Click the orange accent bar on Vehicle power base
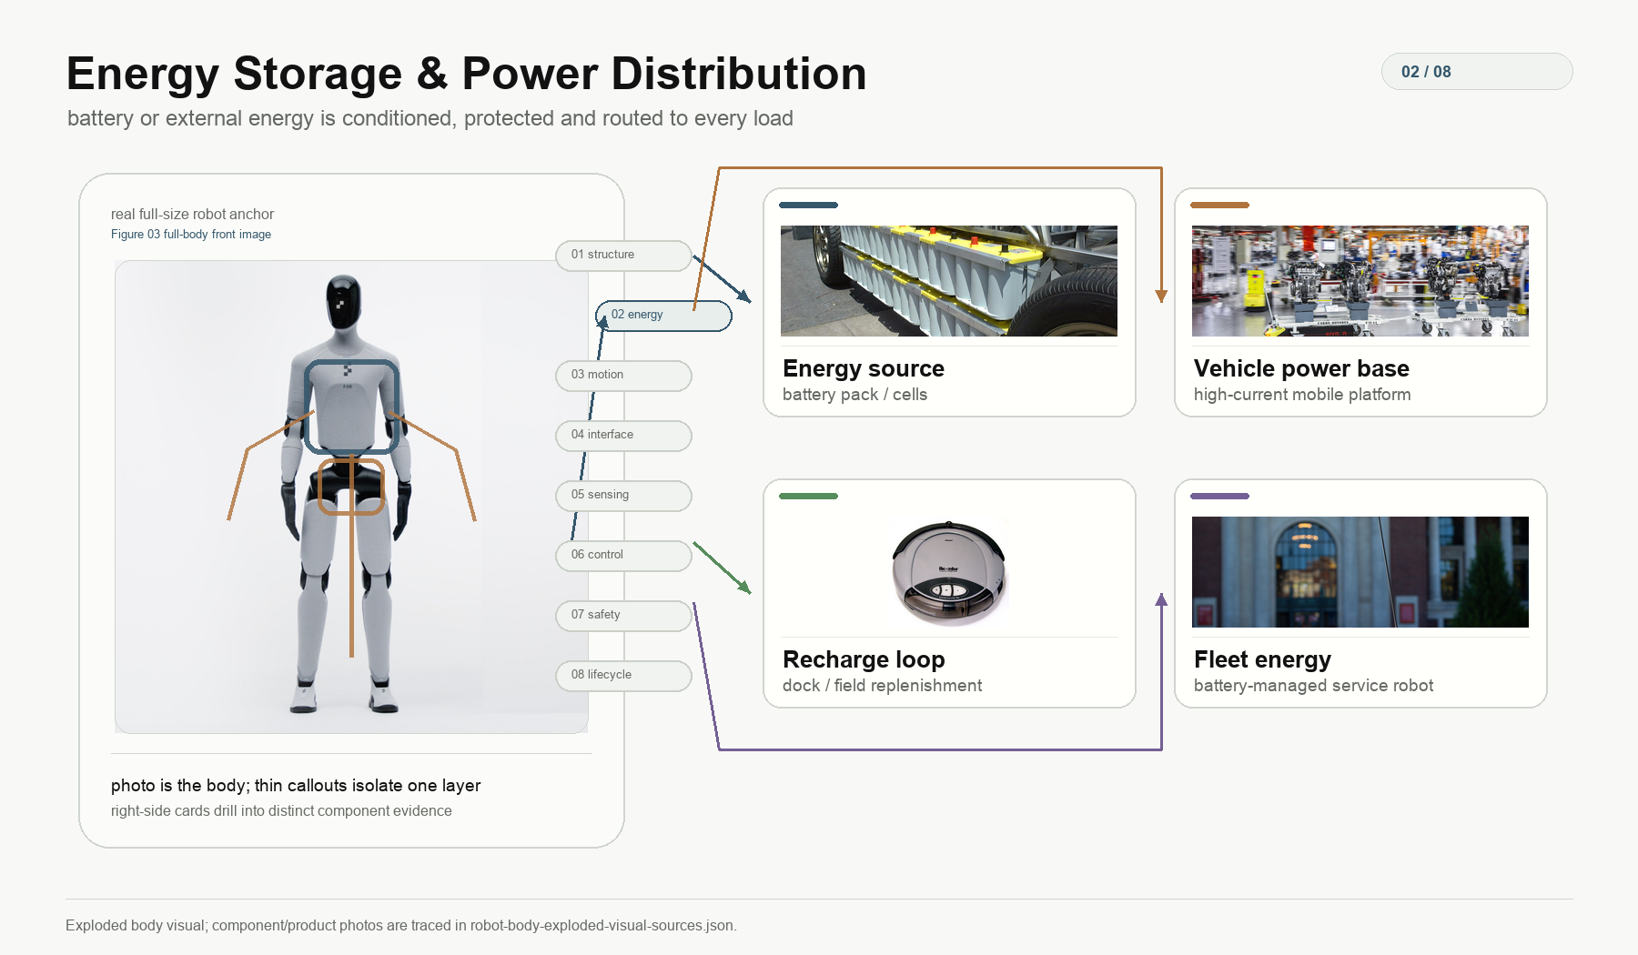This screenshot has width=1638, height=955. point(1219,206)
